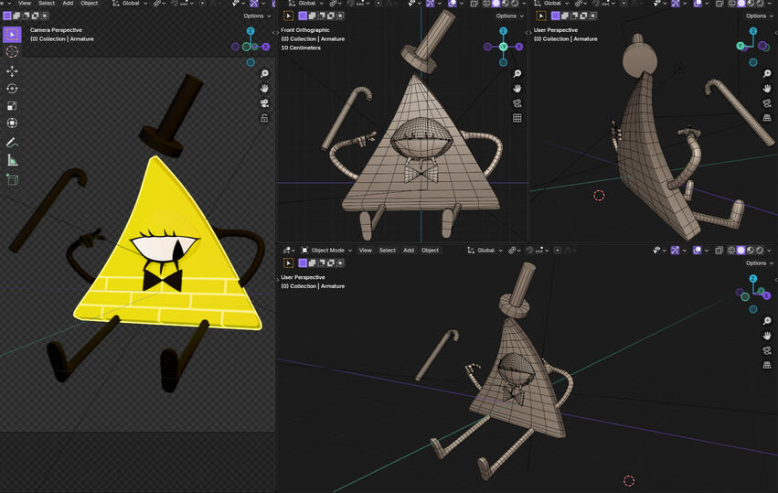Click the Add Cube tool icon
Screen dimensions: 778x493
point(12,179)
